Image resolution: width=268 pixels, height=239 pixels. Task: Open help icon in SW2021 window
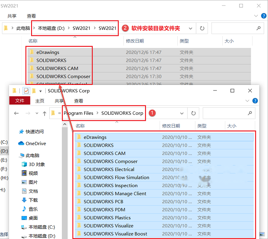(264, 16)
